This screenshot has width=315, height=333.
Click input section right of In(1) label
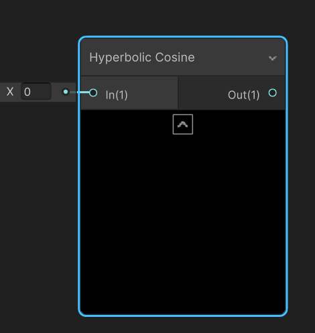[153, 92]
